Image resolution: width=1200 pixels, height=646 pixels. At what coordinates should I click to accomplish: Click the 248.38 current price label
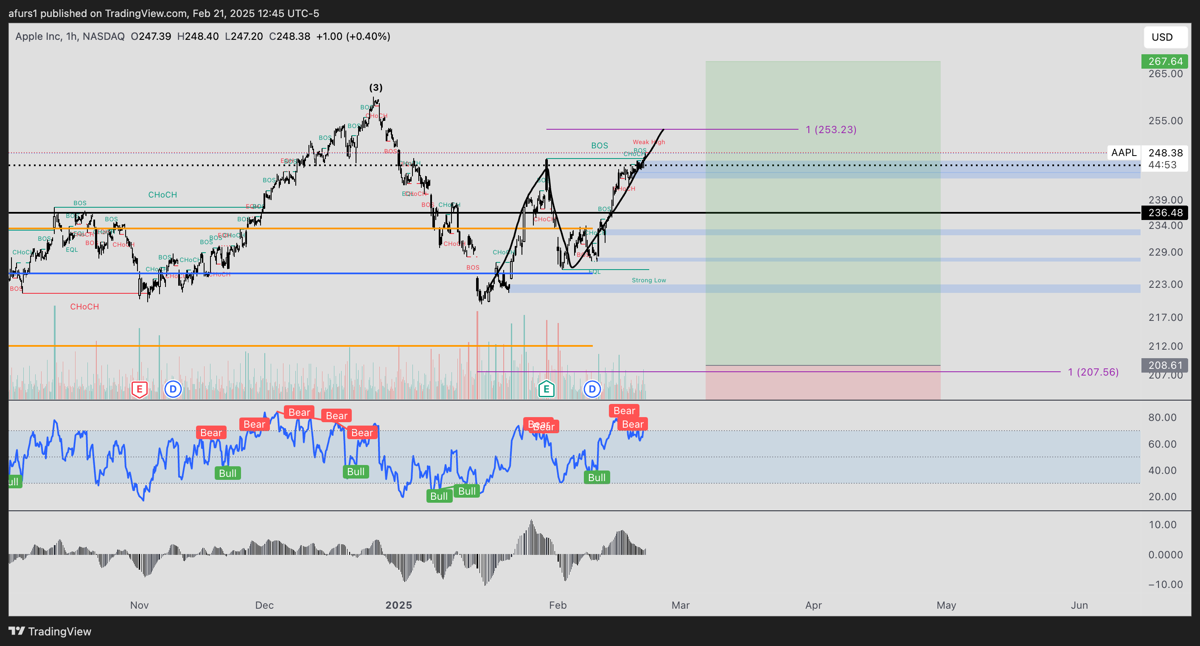[x=1165, y=153]
